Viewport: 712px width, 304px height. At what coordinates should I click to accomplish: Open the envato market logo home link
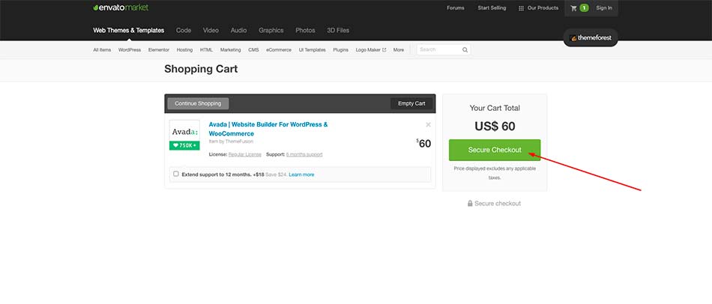[x=121, y=7]
